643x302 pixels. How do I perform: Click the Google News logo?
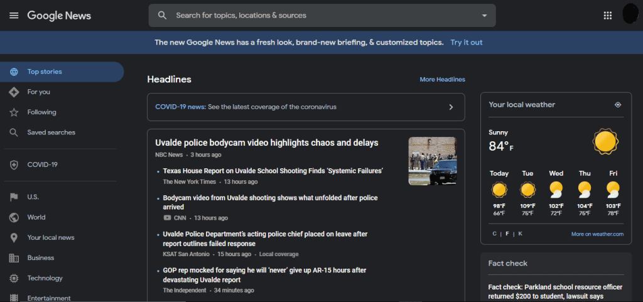59,16
